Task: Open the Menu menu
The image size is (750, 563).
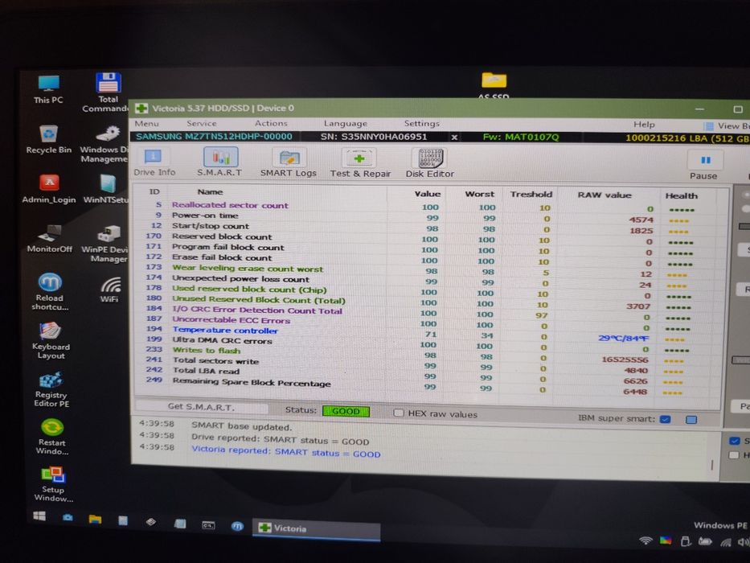Action: [146, 124]
